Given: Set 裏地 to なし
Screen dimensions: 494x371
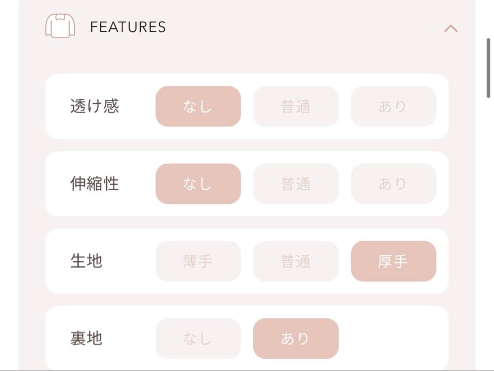Looking at the screenshot, I should (198, 339).
